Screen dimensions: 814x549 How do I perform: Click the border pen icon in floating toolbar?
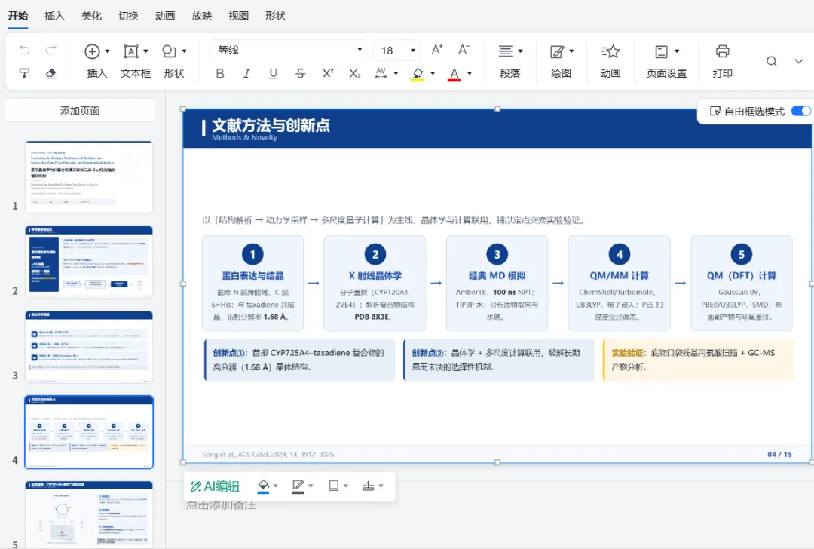coord(298,486)
